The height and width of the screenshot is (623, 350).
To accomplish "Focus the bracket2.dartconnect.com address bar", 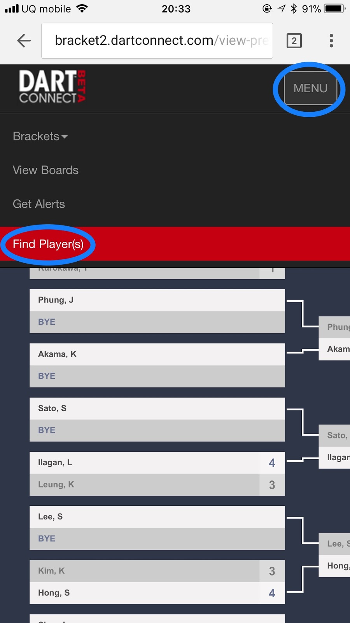I will click(157, 40).
